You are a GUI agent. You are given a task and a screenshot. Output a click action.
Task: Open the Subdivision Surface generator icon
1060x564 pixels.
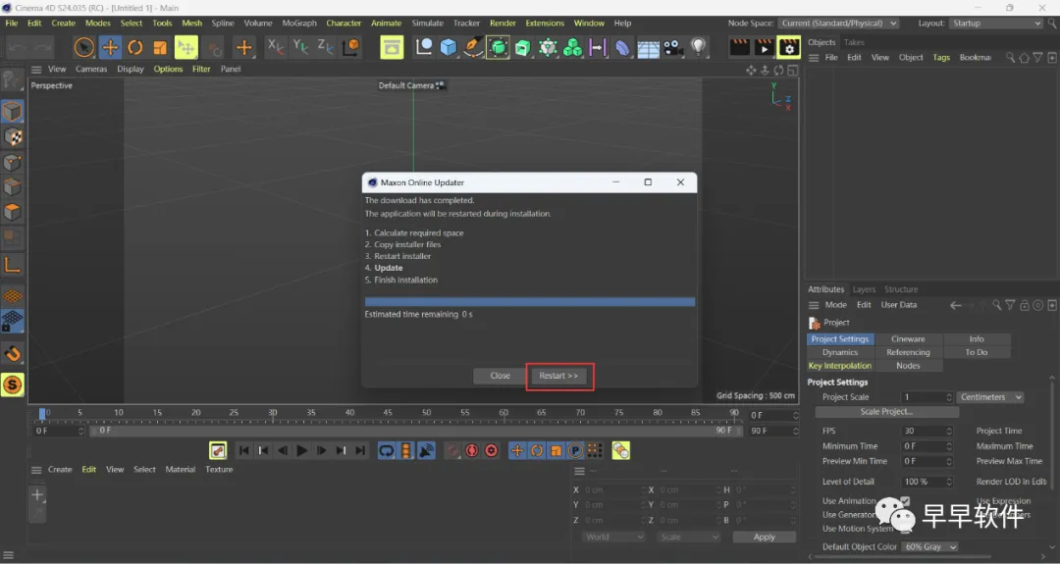click(499, 47)
